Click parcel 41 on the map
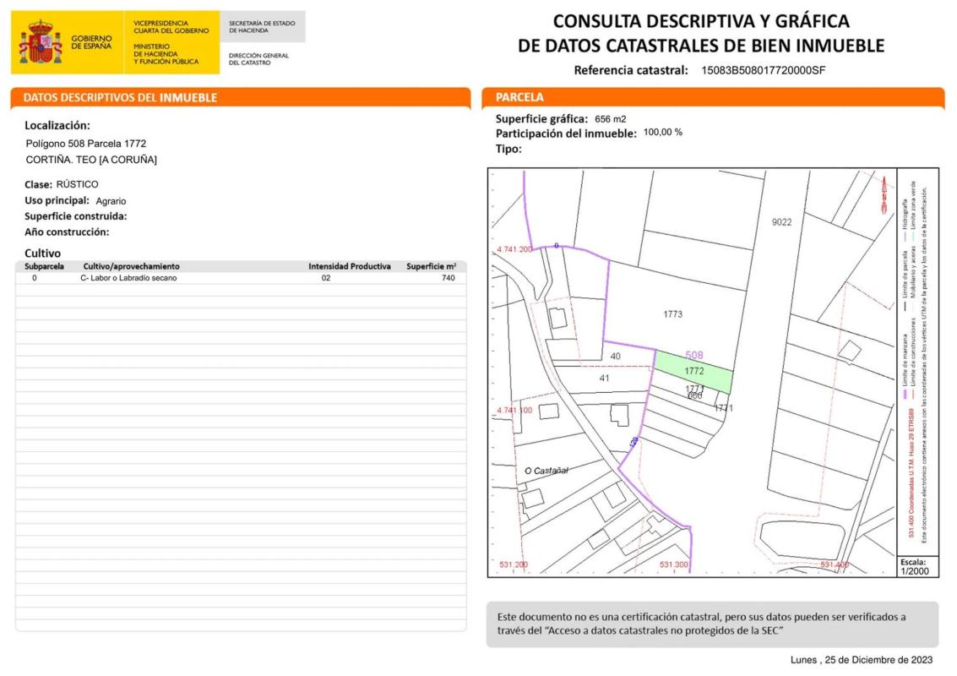Viewport: 957px width, 676px height. pyautogui.click(x=604, y=378)
